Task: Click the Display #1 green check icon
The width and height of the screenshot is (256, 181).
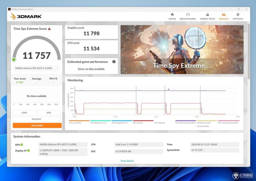Action: (28, 151)
